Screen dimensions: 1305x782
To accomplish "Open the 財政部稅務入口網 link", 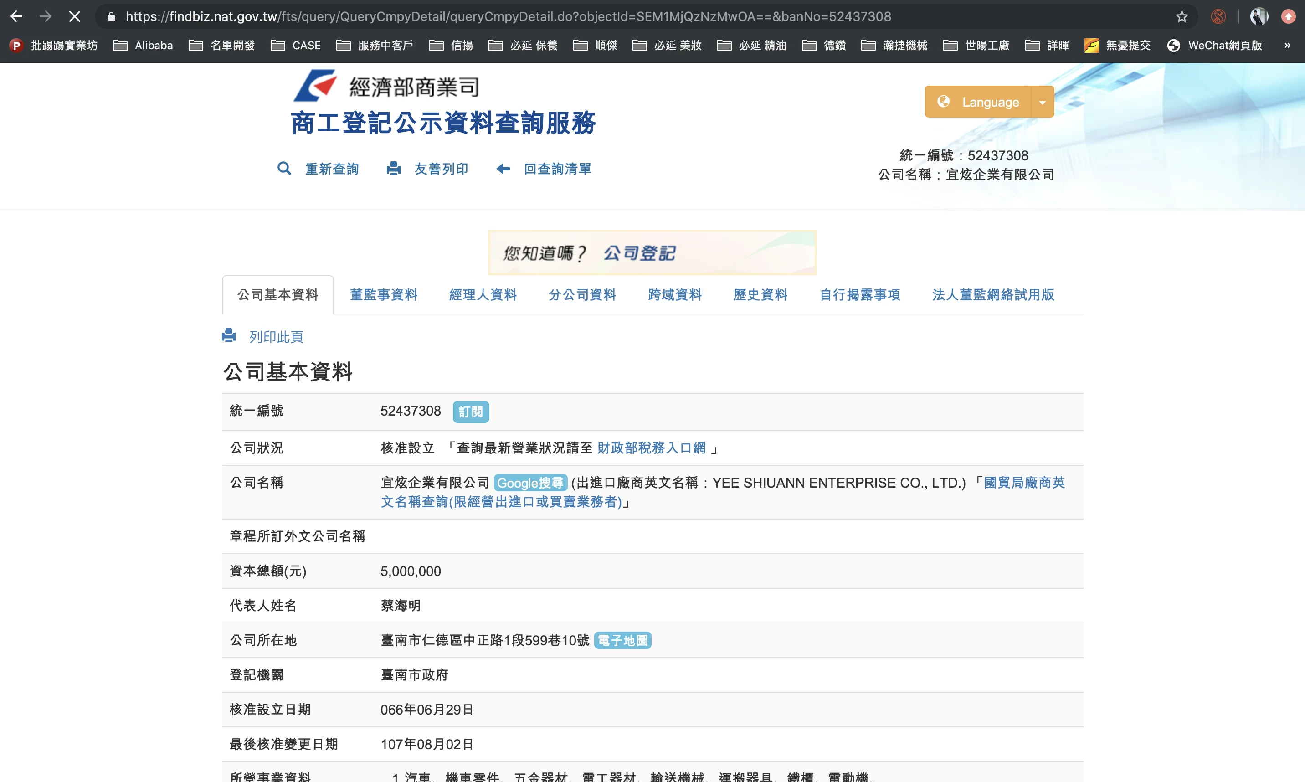I will 651,448.
